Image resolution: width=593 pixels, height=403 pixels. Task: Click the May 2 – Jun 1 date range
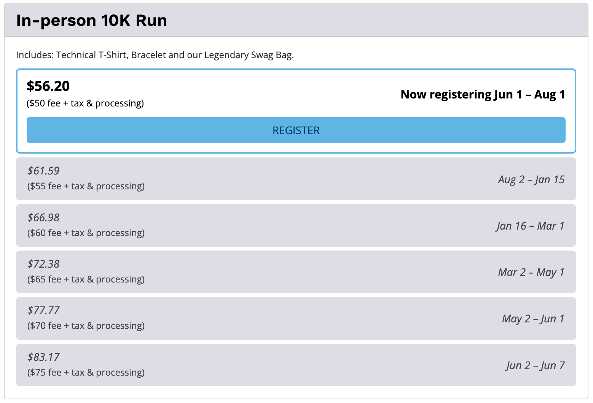[533, 319]
